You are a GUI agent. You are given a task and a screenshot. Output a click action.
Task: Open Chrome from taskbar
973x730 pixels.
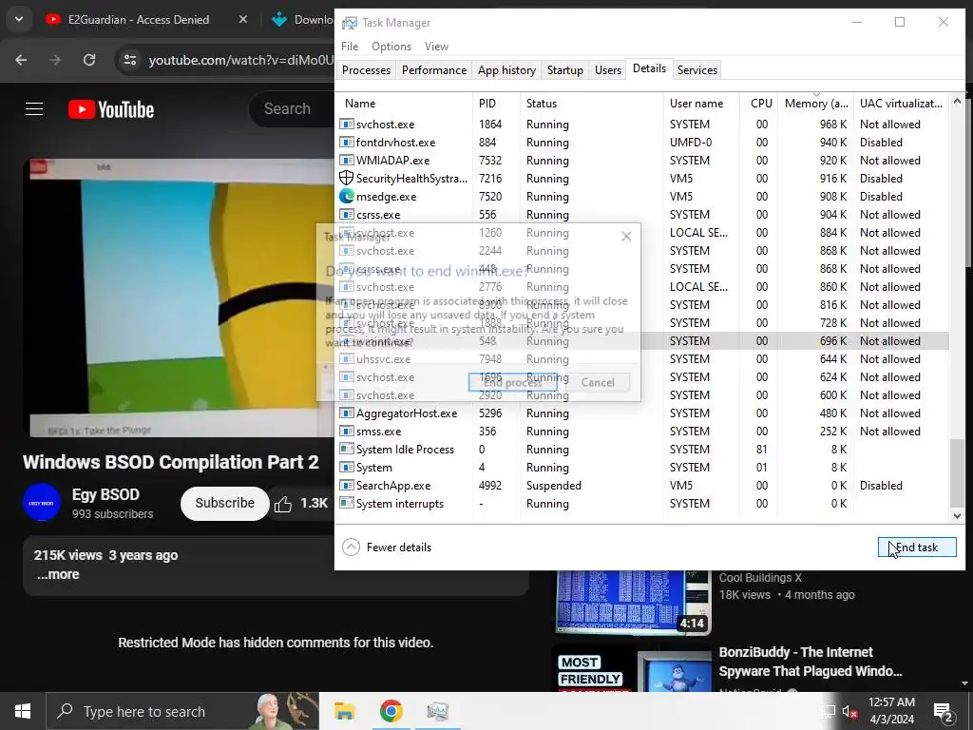pos(391,711)
